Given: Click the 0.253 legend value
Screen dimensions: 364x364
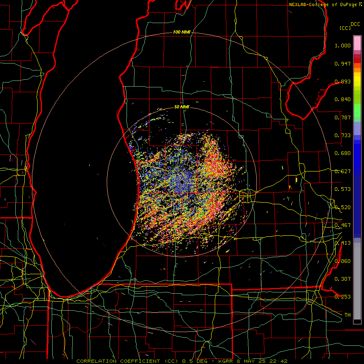Looking at the screenshot, I should pos(343,297).
